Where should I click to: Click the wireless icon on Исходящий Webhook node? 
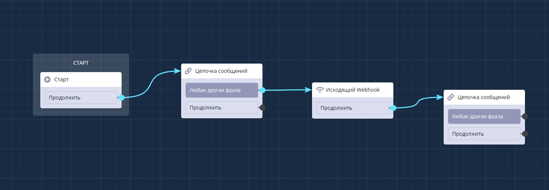click(320, 90)
